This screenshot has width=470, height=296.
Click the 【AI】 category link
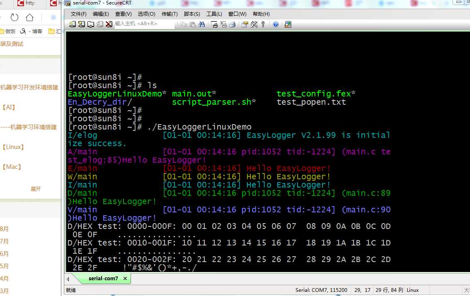click(x=9, y=107)
